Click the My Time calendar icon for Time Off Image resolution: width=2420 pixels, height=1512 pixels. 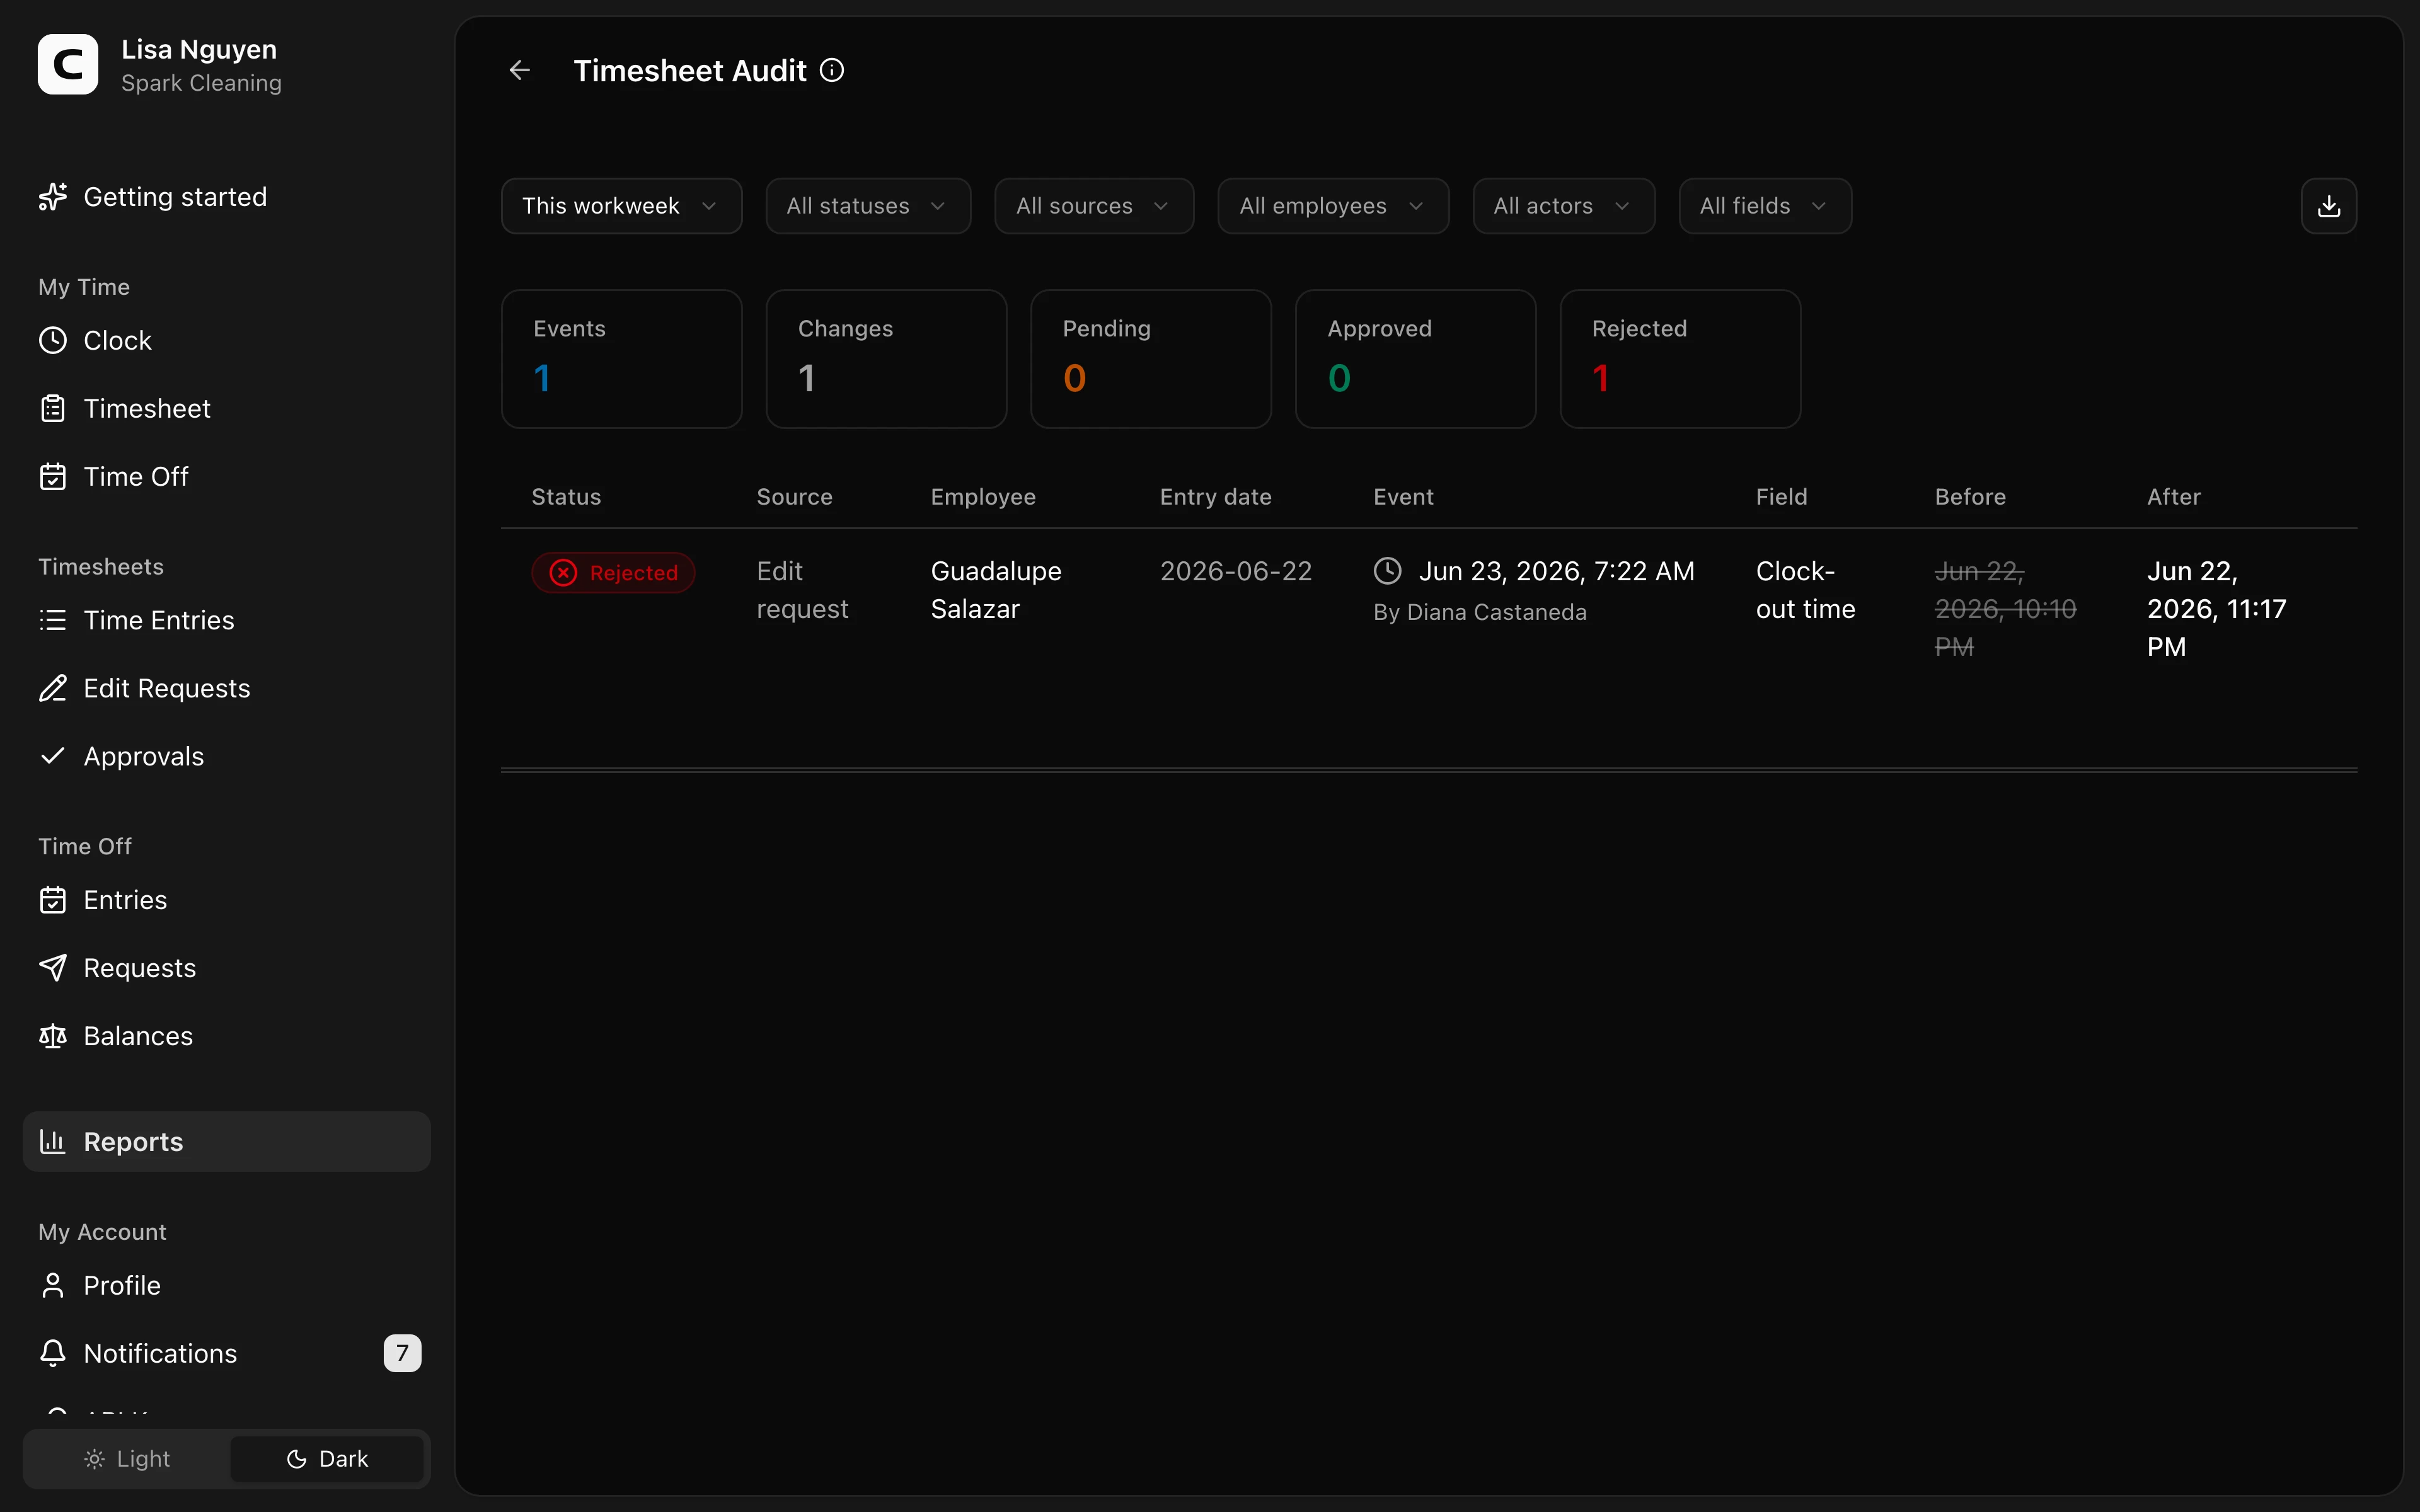click(53, 477)
